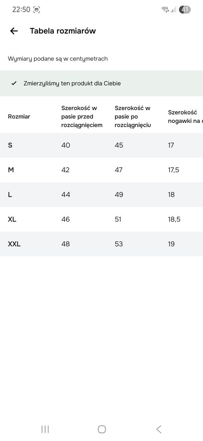Tap the Rozmiar column header
Image resolution: width=203 pixels, height=441 pixels.
point(19,116)
